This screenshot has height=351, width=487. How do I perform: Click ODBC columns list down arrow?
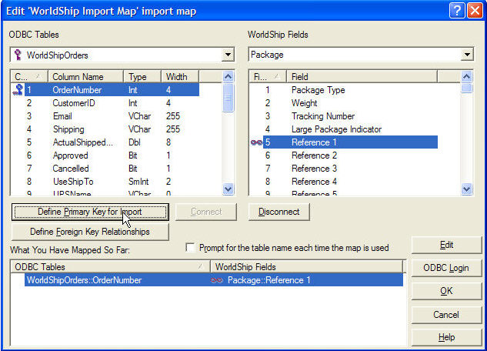coord(228,189)
